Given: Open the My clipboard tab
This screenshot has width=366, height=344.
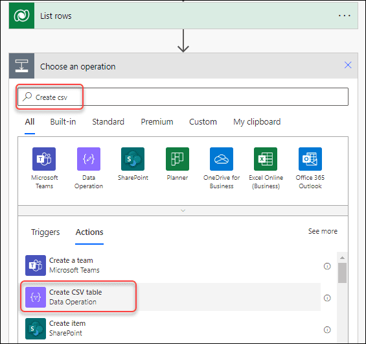Looking at the screenshot, I should (x=257, y=122).
